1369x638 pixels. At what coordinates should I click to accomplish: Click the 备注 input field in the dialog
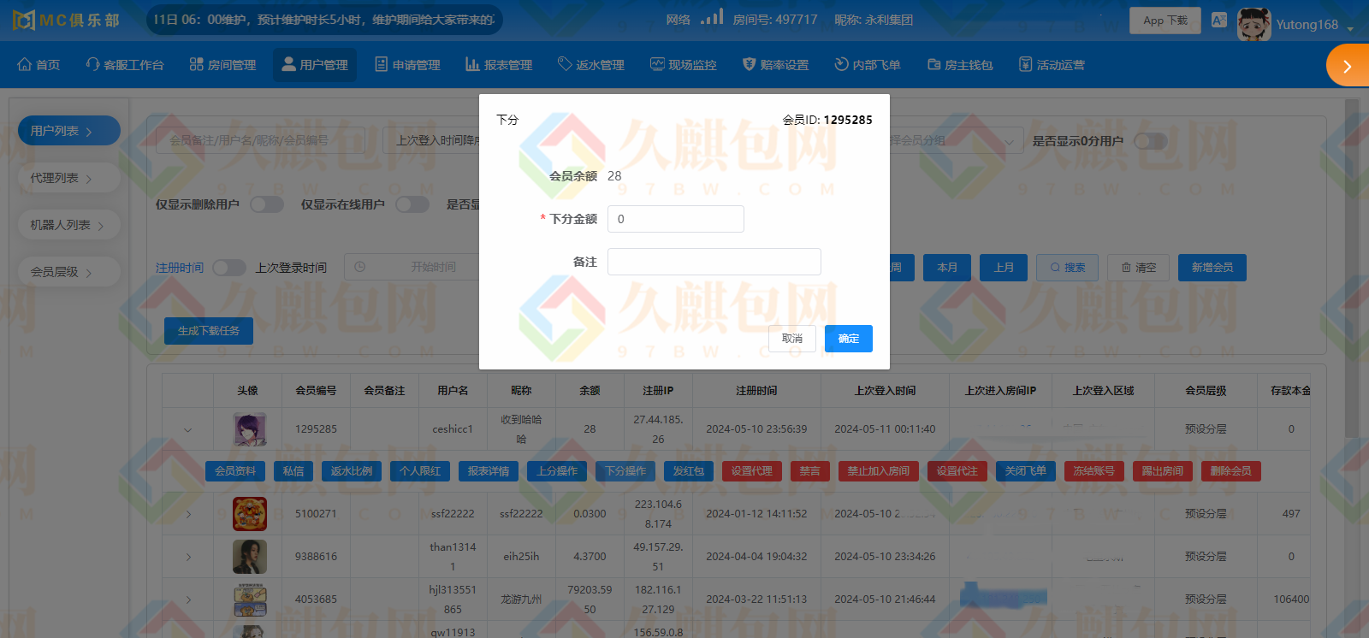[714, 262]
